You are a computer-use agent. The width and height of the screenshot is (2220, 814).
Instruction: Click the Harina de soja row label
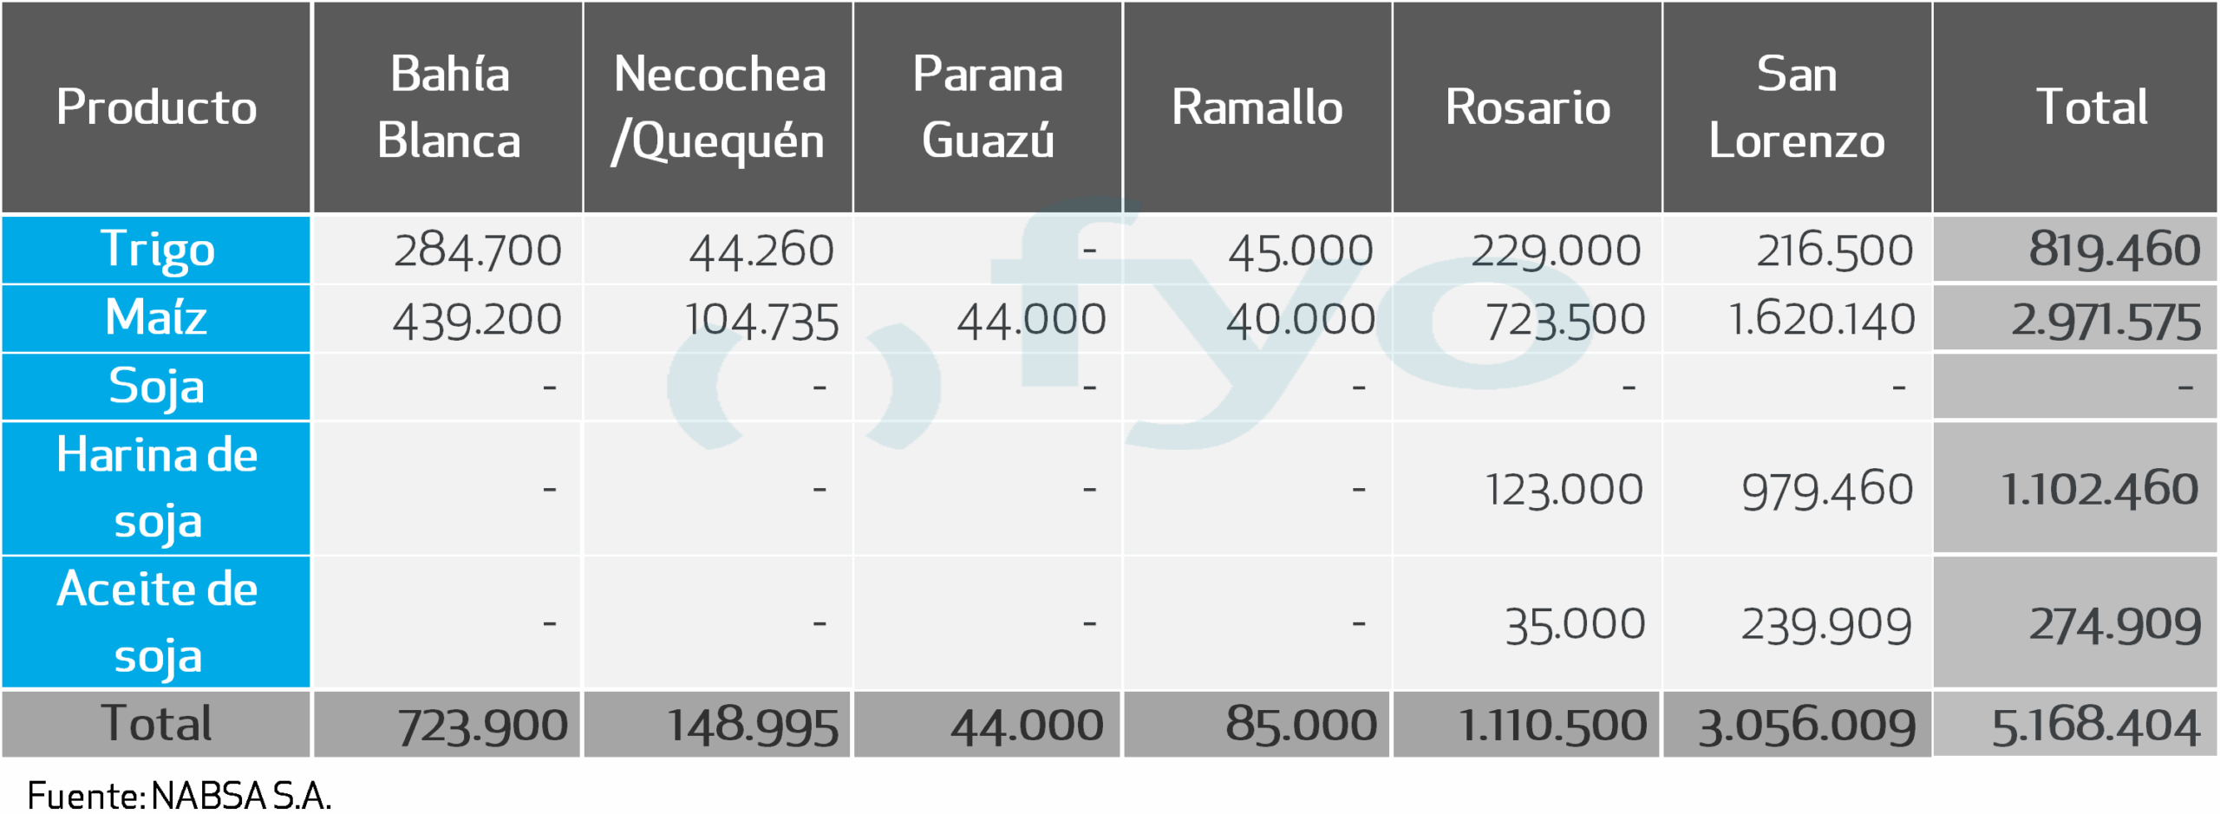click(x=156, y=488)
